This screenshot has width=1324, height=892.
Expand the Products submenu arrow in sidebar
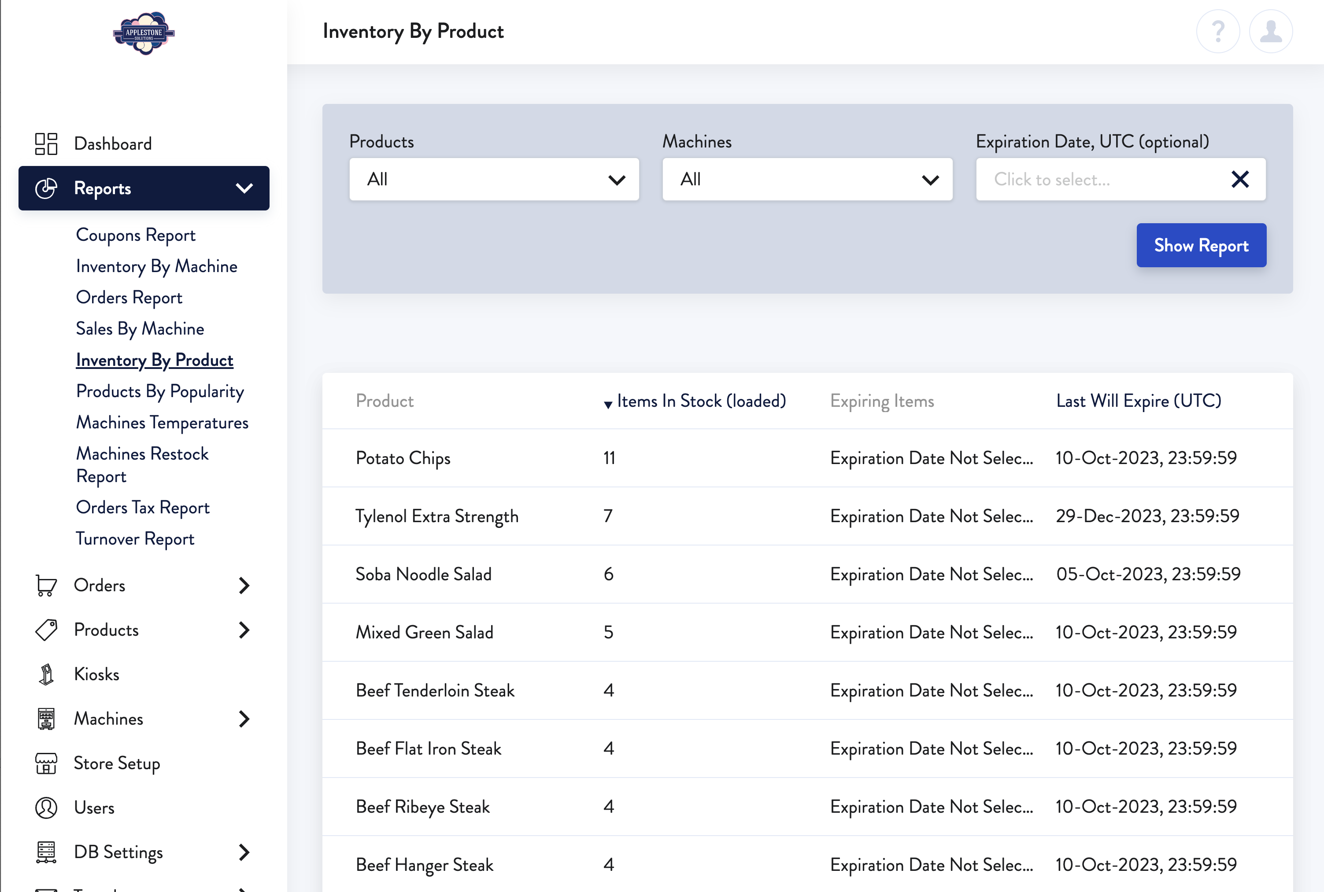(x=244, y=630)
